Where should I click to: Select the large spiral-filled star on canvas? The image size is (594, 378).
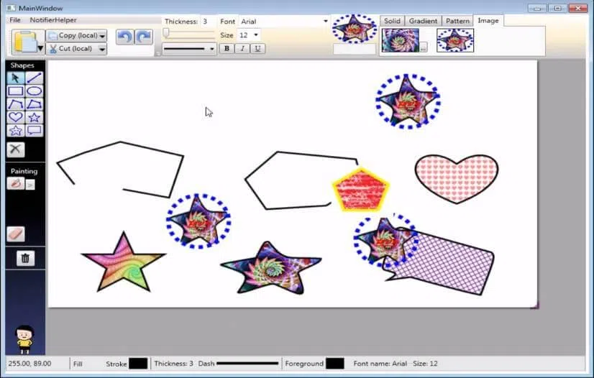(x=270, y=269)
